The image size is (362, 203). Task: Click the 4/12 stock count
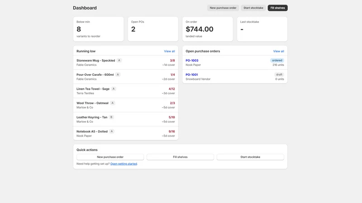(171, 89)
